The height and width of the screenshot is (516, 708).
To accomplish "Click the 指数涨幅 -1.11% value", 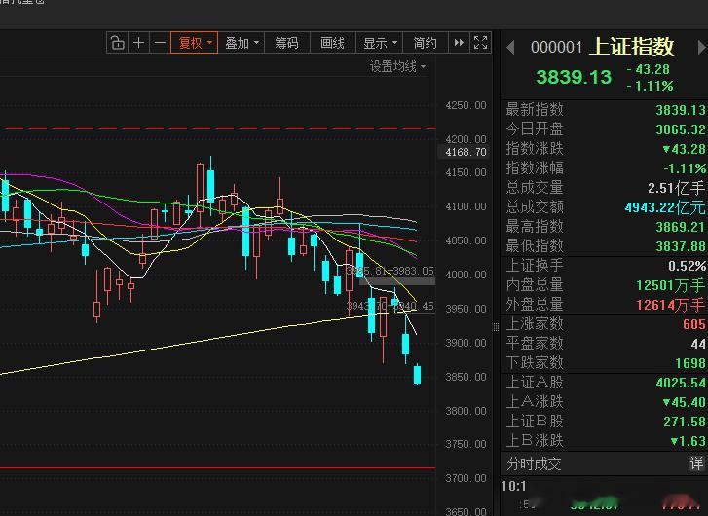I will coord(685,168).
